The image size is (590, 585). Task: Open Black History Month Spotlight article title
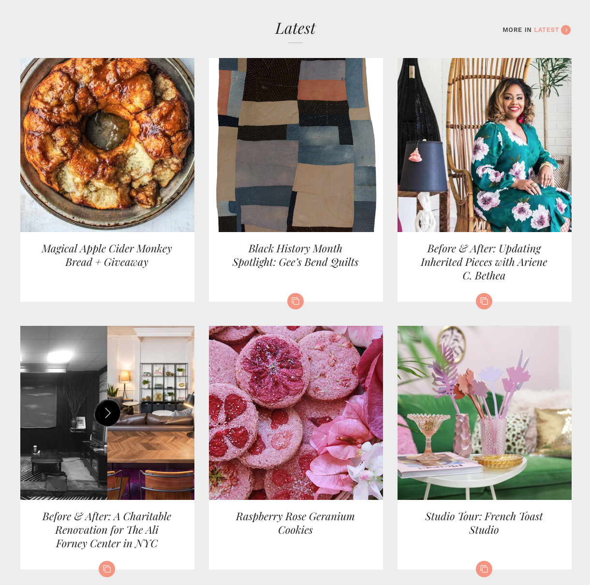(x=295, y=255)
